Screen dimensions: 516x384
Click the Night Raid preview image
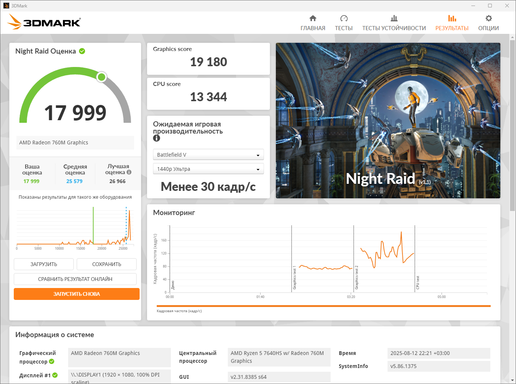(388, 120)
